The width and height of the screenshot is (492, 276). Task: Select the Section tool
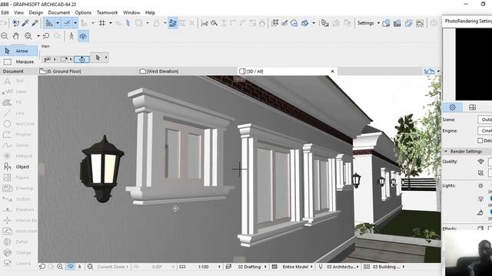coord(18,199)
